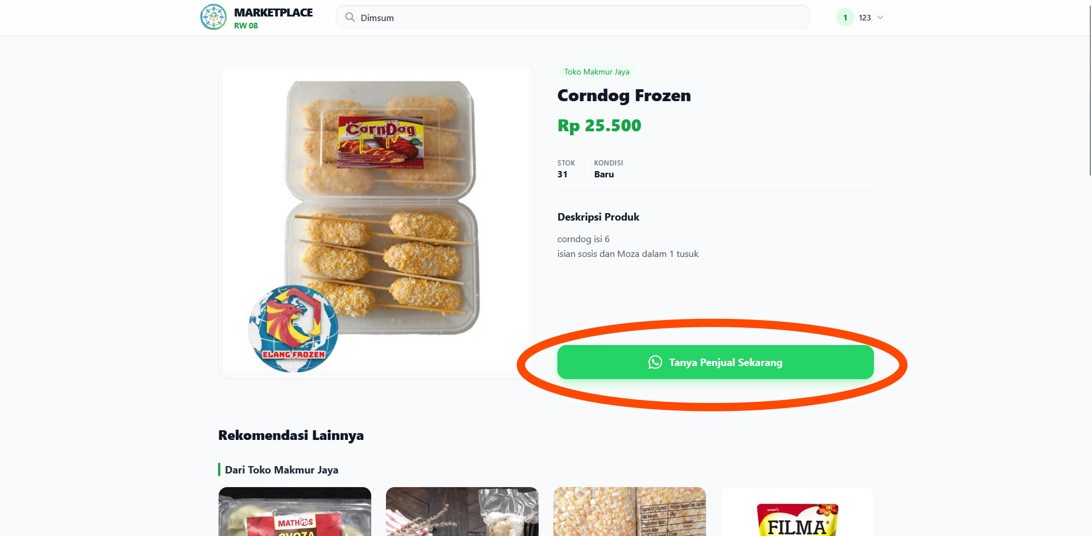This screenshot has width=1092, height=536.
Task: Click the WhatsApp icon on green button
Action: point(655,362)
